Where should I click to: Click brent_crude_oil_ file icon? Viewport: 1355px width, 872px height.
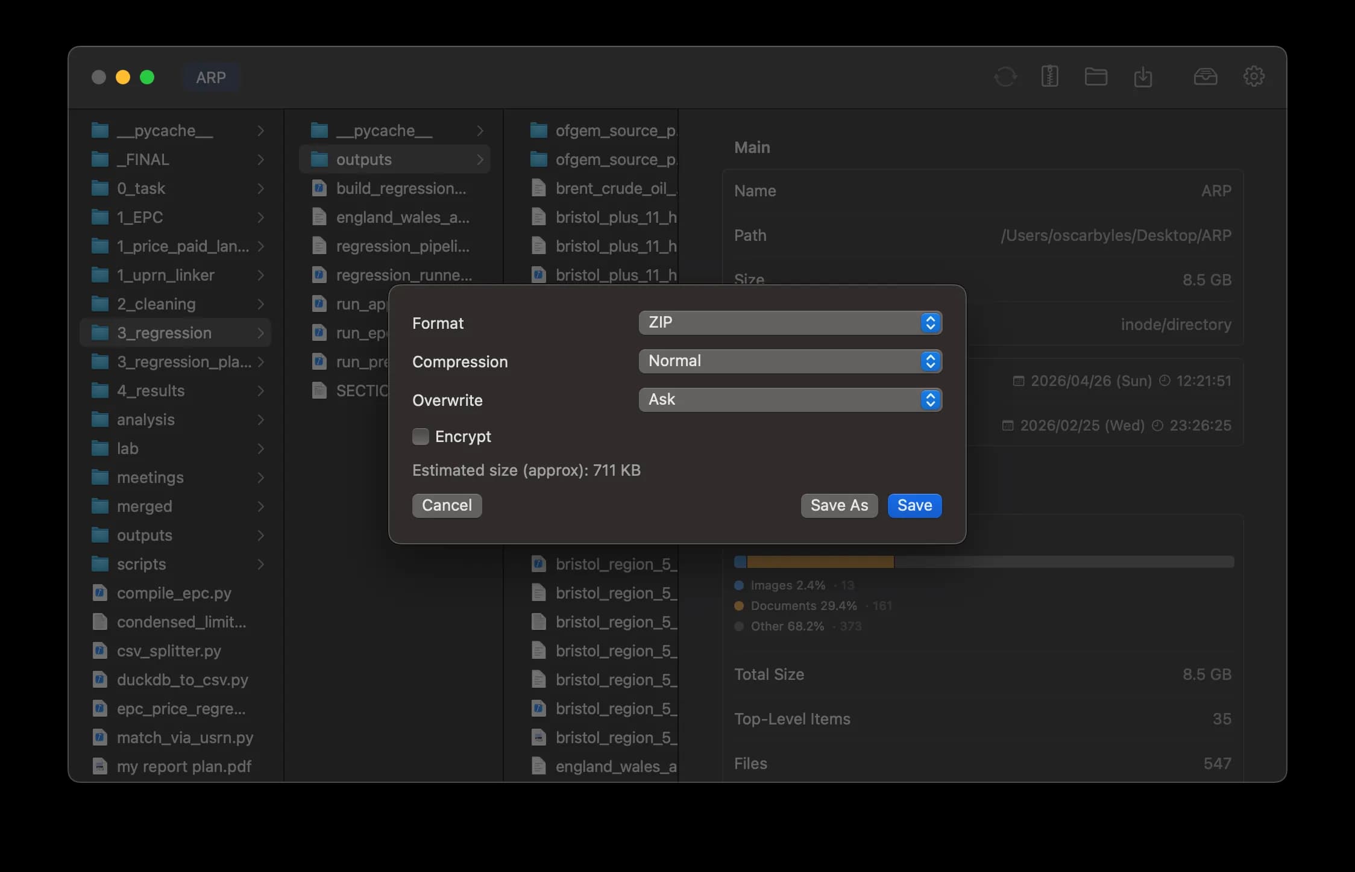pos(539,188)
